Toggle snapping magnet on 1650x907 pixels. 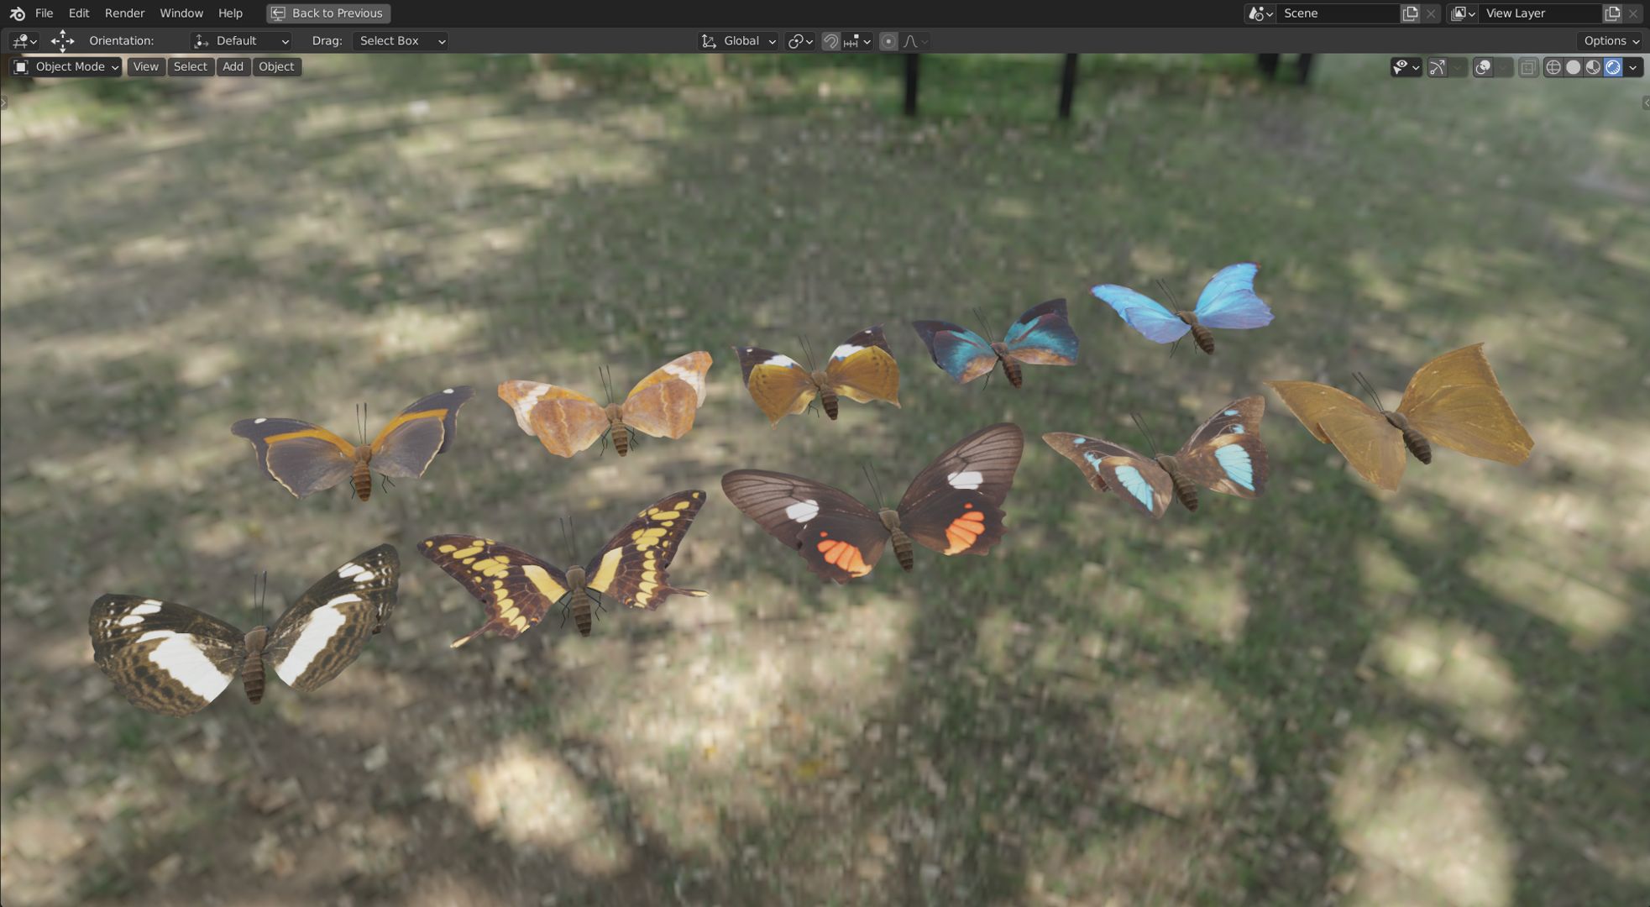(830, 41)
